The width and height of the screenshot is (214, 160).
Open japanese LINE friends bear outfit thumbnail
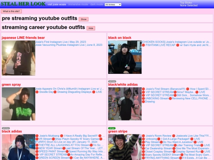[x=18, y=58]
